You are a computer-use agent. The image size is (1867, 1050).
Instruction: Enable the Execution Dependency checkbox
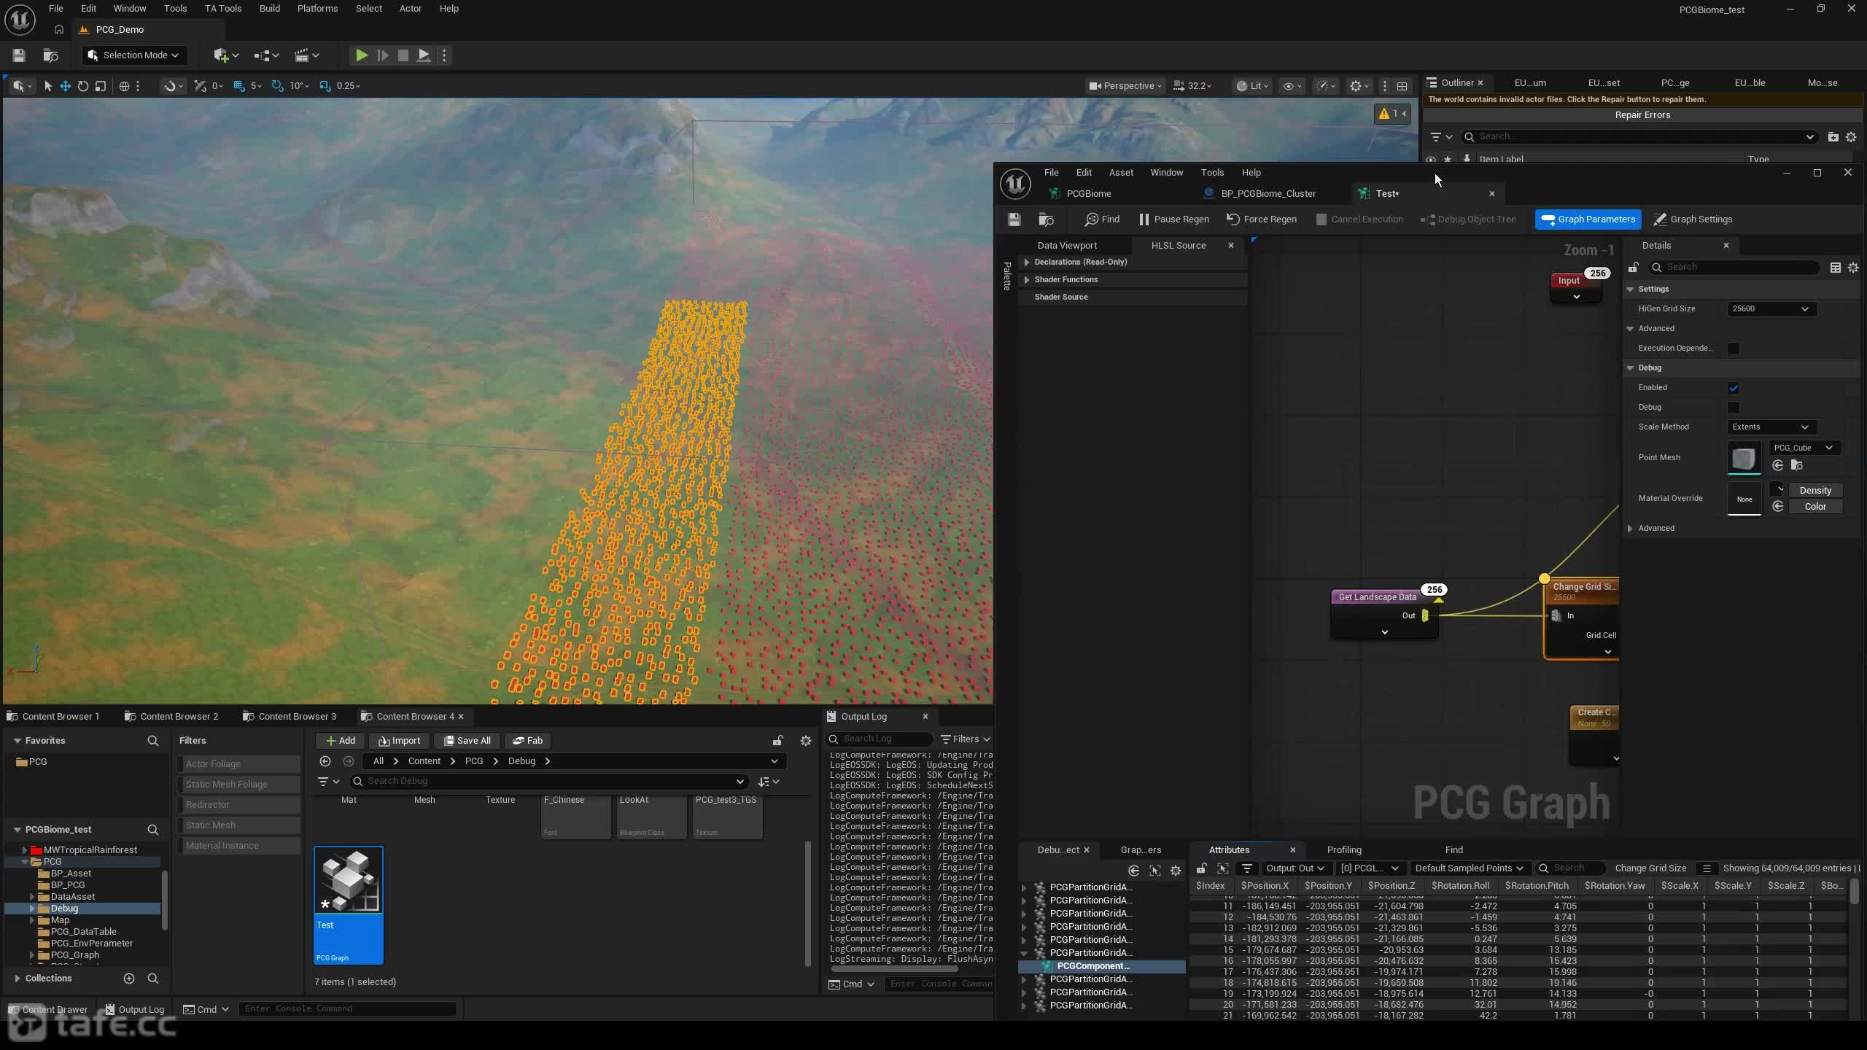click(1734, 349)
